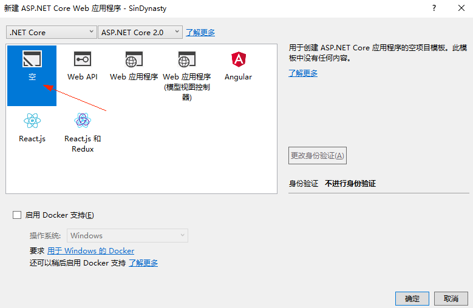Click 了解更多 link about Docker support
Viewport: 473px width, 308px height.
[x=143, y=263]
